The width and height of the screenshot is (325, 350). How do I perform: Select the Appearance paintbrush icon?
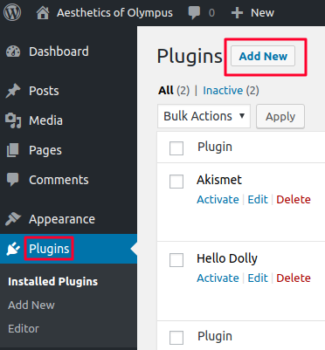pyautogui.click(x=13, y=219)
